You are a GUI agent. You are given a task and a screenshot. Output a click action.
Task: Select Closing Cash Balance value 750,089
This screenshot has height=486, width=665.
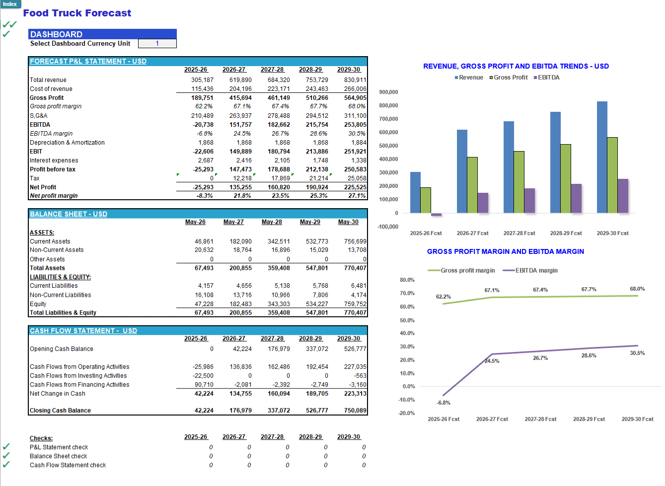(x=355, y=410)
